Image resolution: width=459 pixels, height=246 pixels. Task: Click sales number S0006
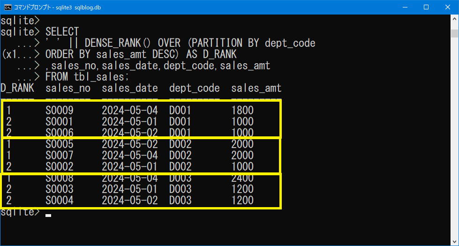point(60,133)
